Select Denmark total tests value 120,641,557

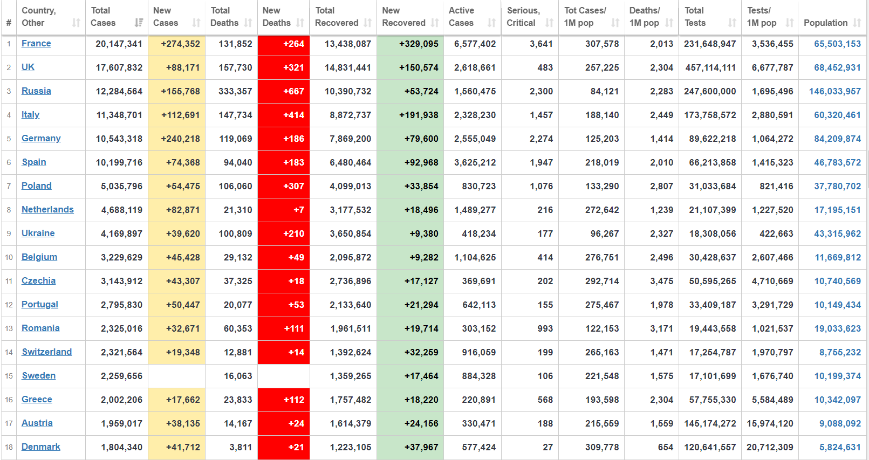pyautogui.click(x=710, y=447)
